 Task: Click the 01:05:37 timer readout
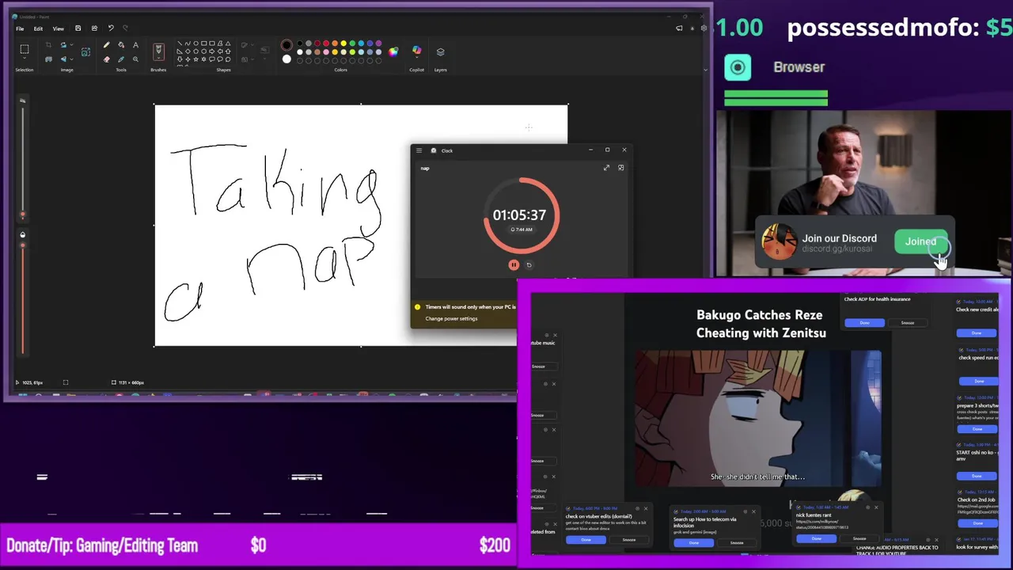coord(519,215)
